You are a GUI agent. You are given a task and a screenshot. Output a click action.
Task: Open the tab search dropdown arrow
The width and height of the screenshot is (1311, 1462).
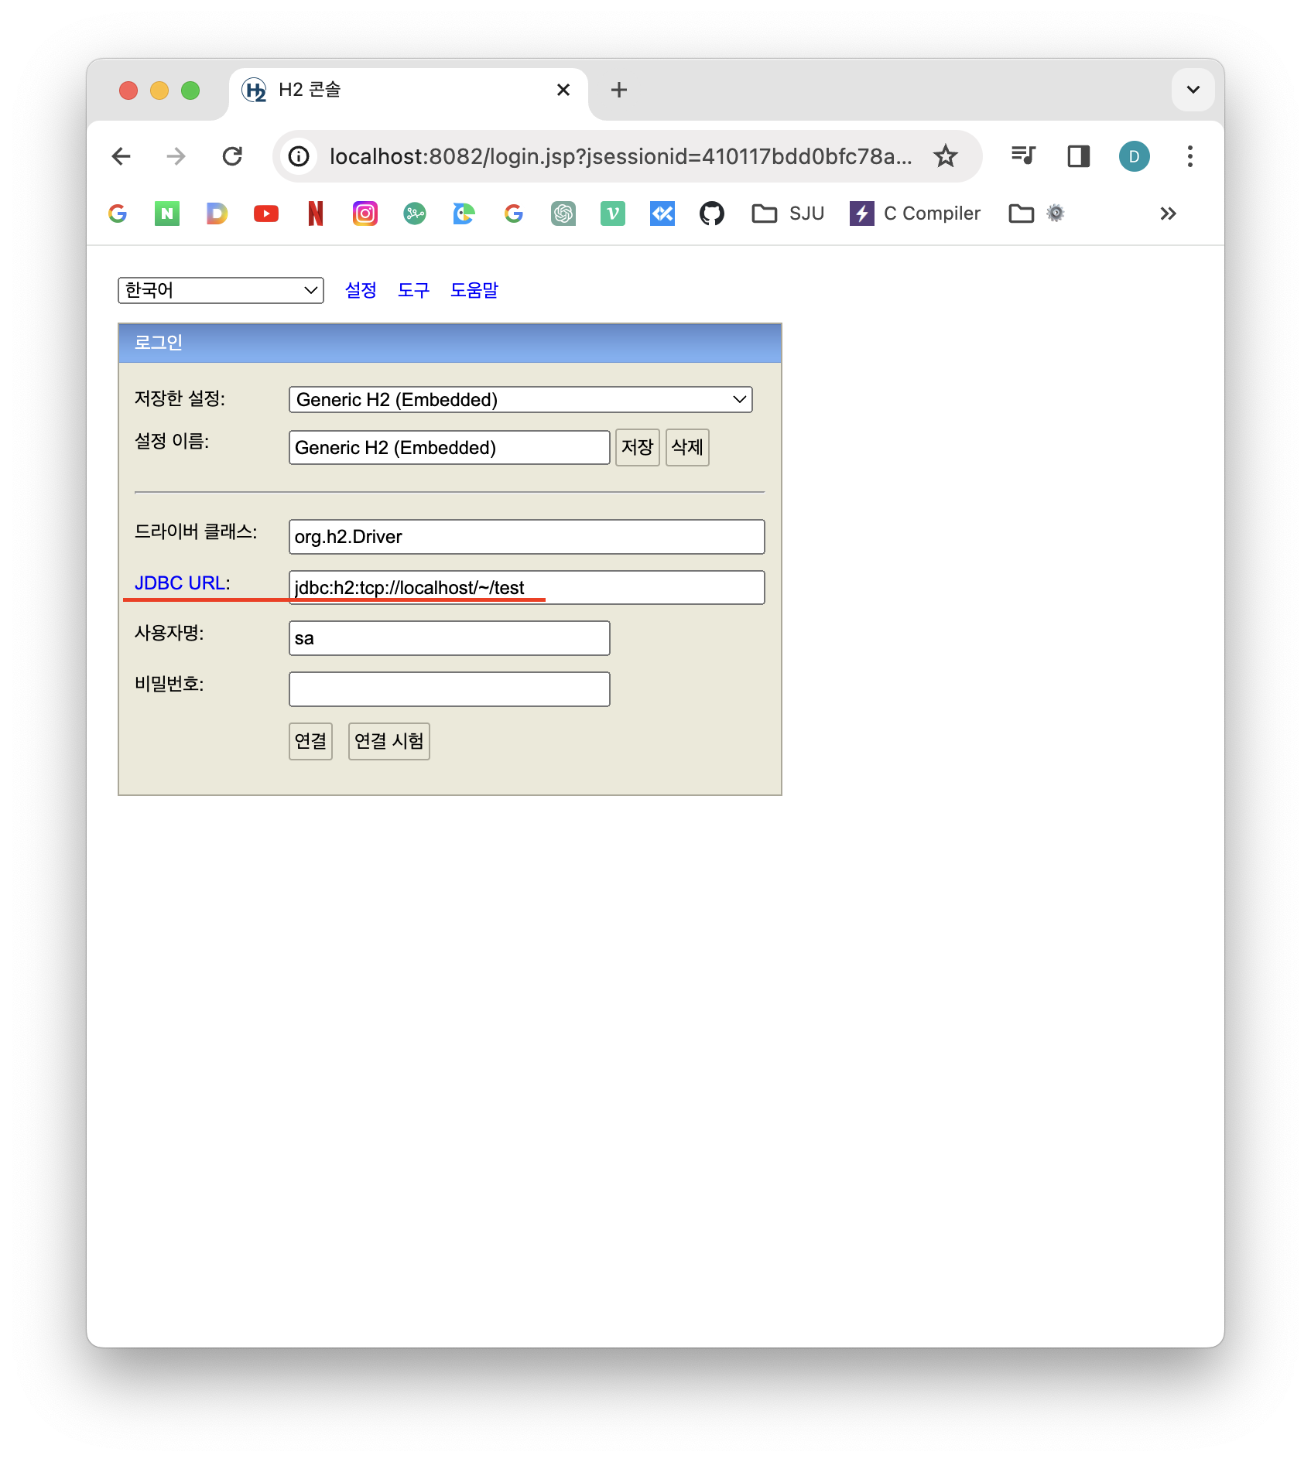[1193, 90]
